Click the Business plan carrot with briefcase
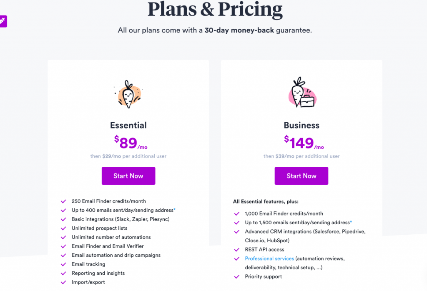The width and height of the screenshot is (427, 291). [302, 92]
